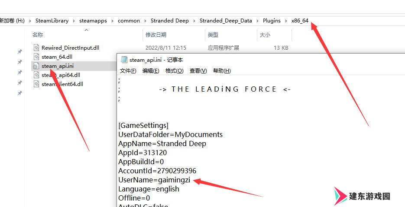
Task: Select the Rewired_DirectInput.dll file icon
Action: [36, 48]
